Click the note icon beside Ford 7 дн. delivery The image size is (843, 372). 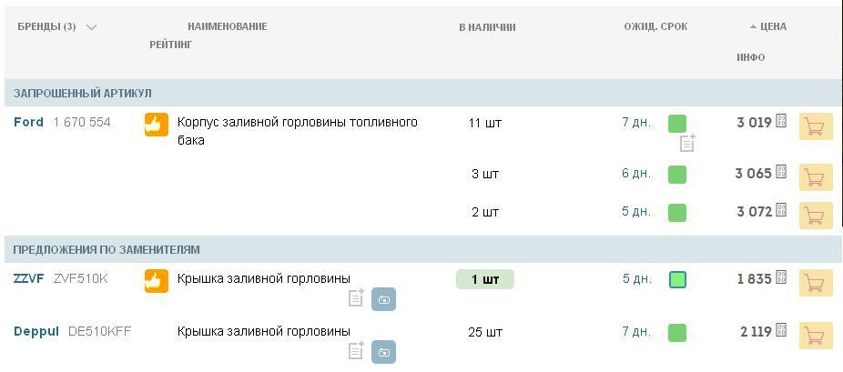point(687,143)
